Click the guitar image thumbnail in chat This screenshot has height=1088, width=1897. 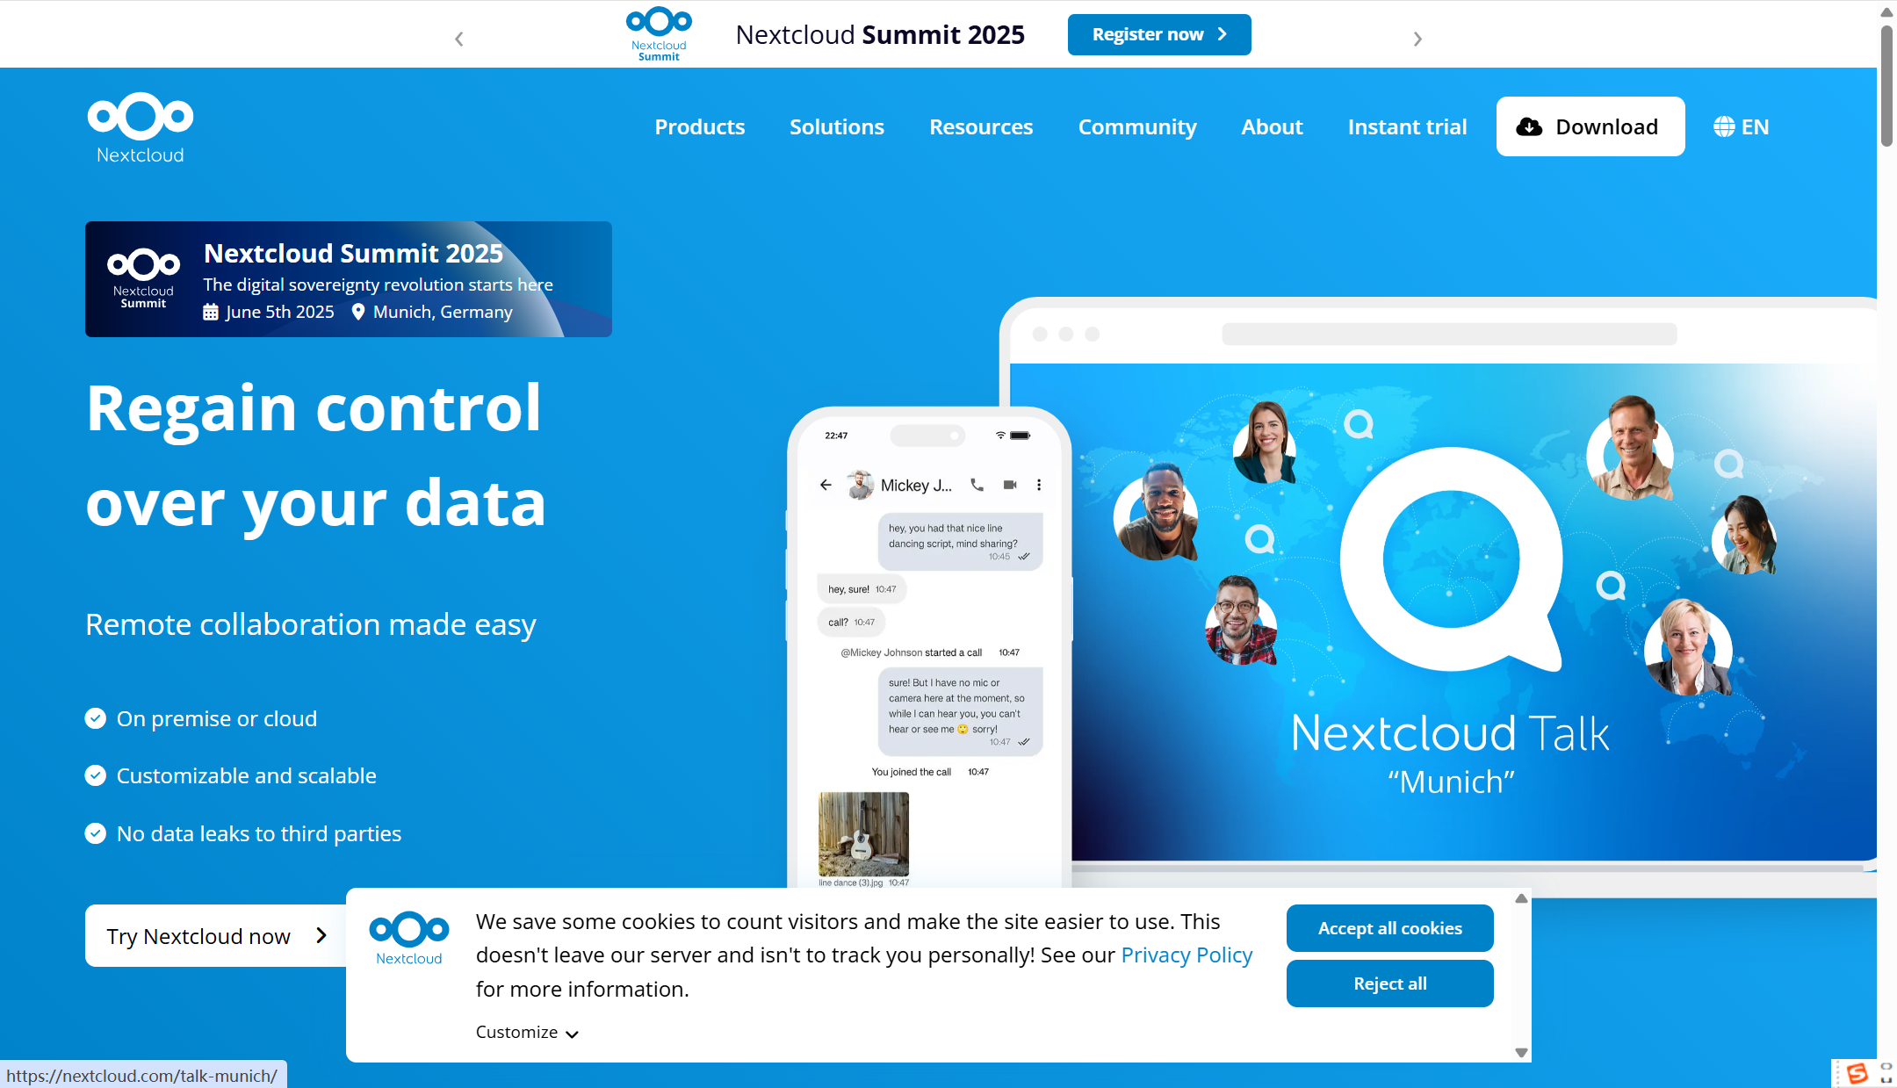coord(863,833)
